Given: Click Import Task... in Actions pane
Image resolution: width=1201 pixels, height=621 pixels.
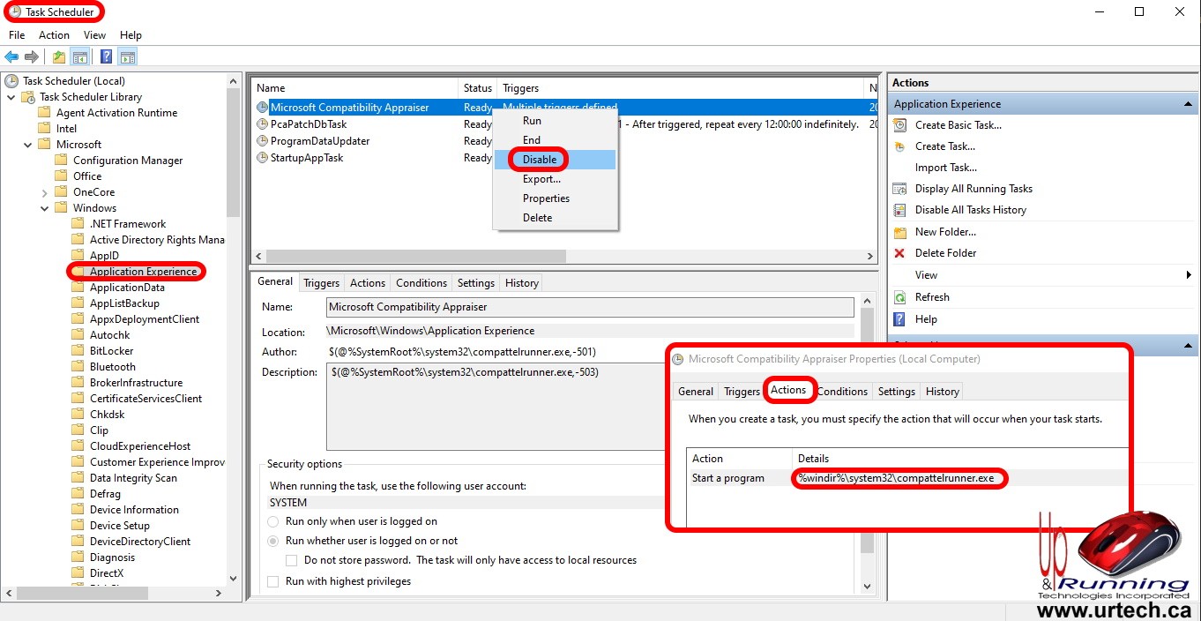Looking at the screenshot, I should coord(945,168).
